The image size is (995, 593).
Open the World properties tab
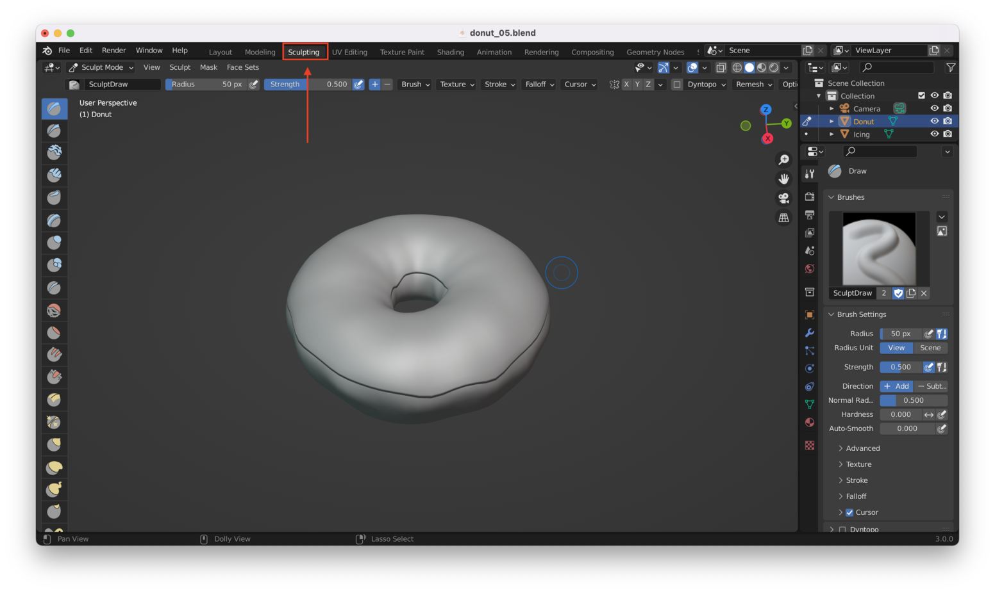(x=809, y=268)
